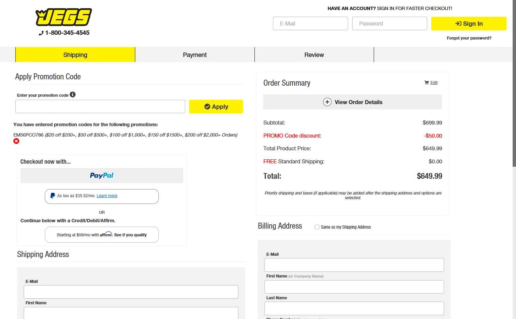Click the Affirm See if you qualify banner
The width and height of the screenshot is (516, 319).
pos(102,235)
